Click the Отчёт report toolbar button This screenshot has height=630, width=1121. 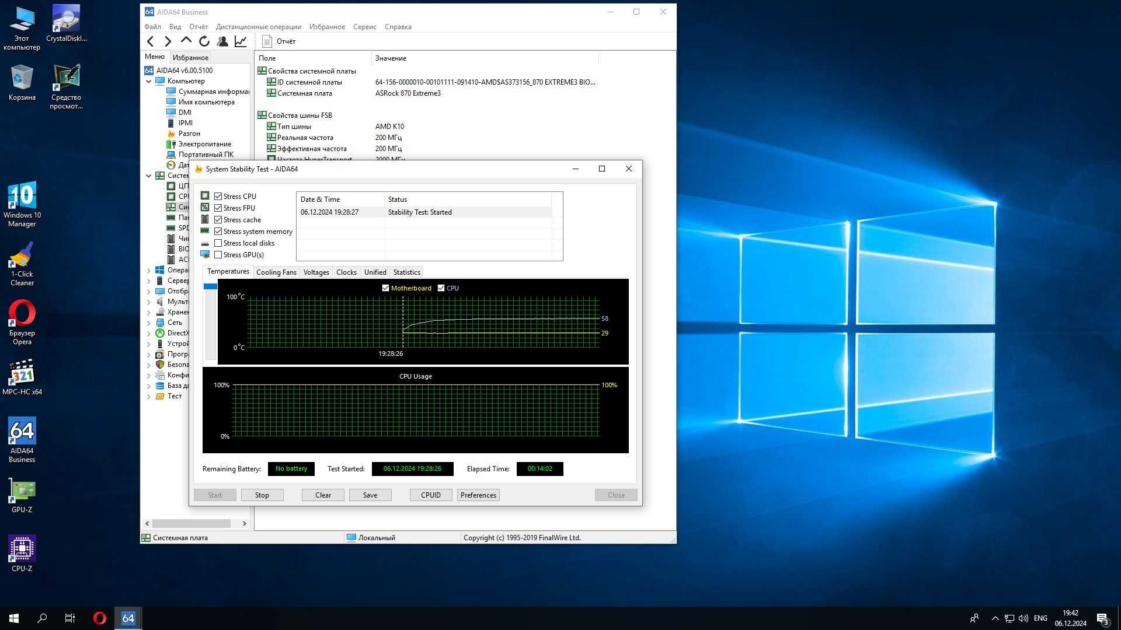pyautogui.click(x=279, y=41)
